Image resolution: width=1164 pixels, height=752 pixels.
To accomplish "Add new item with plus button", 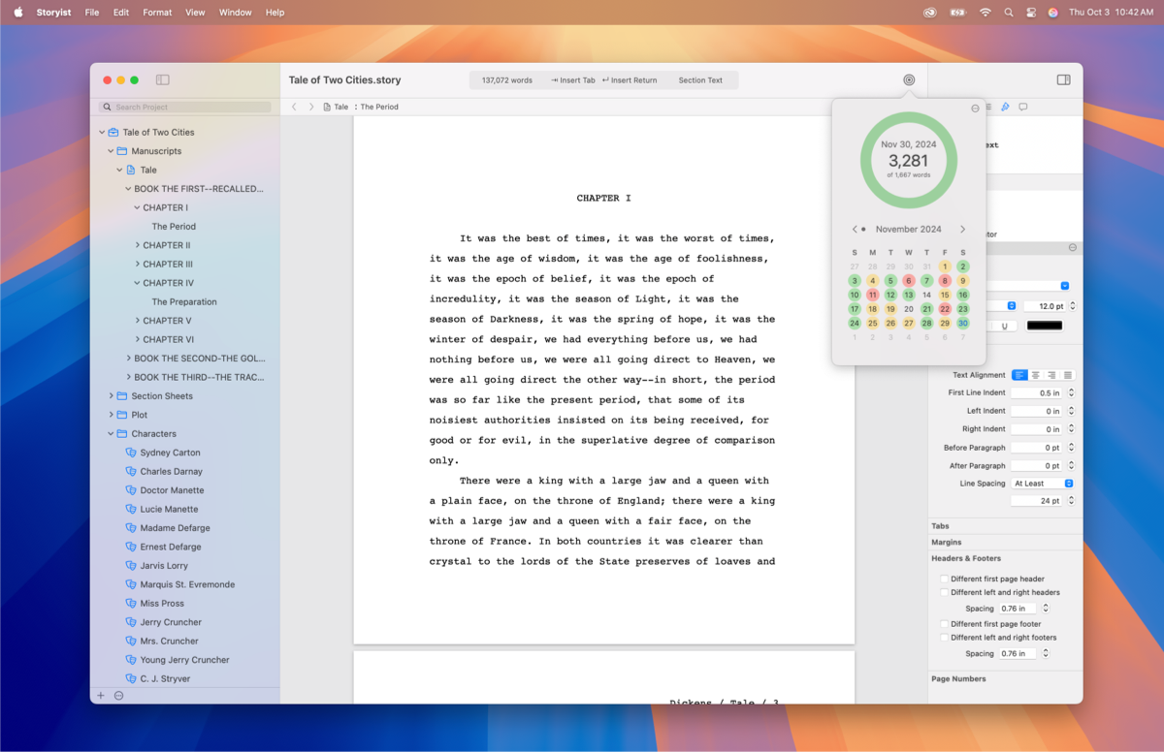I will (x=101, y=695).
